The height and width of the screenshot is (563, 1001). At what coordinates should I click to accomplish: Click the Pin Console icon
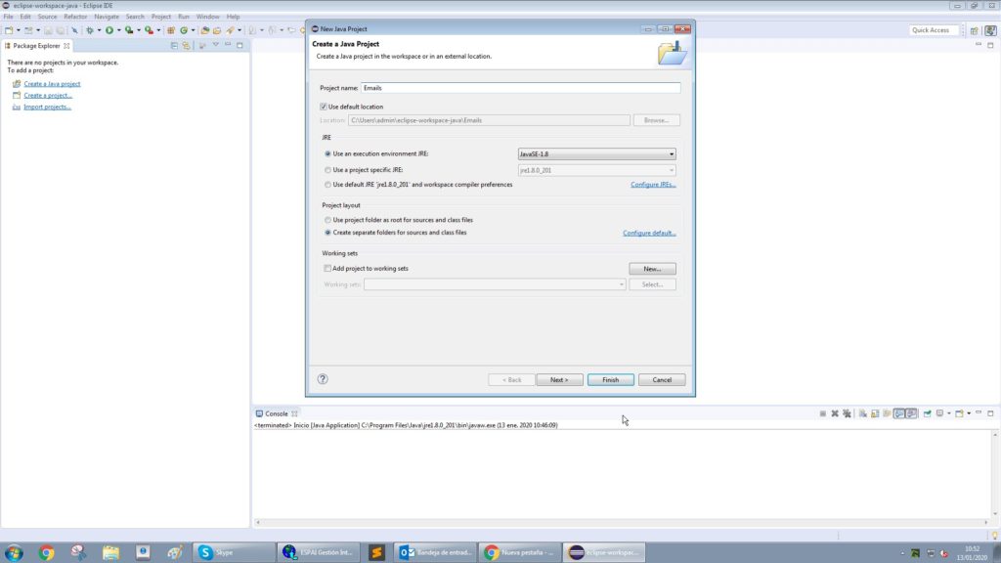click(927, 413)
